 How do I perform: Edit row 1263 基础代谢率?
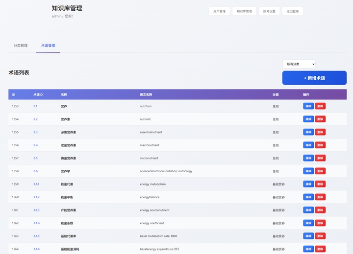click(x=308, y=236)
